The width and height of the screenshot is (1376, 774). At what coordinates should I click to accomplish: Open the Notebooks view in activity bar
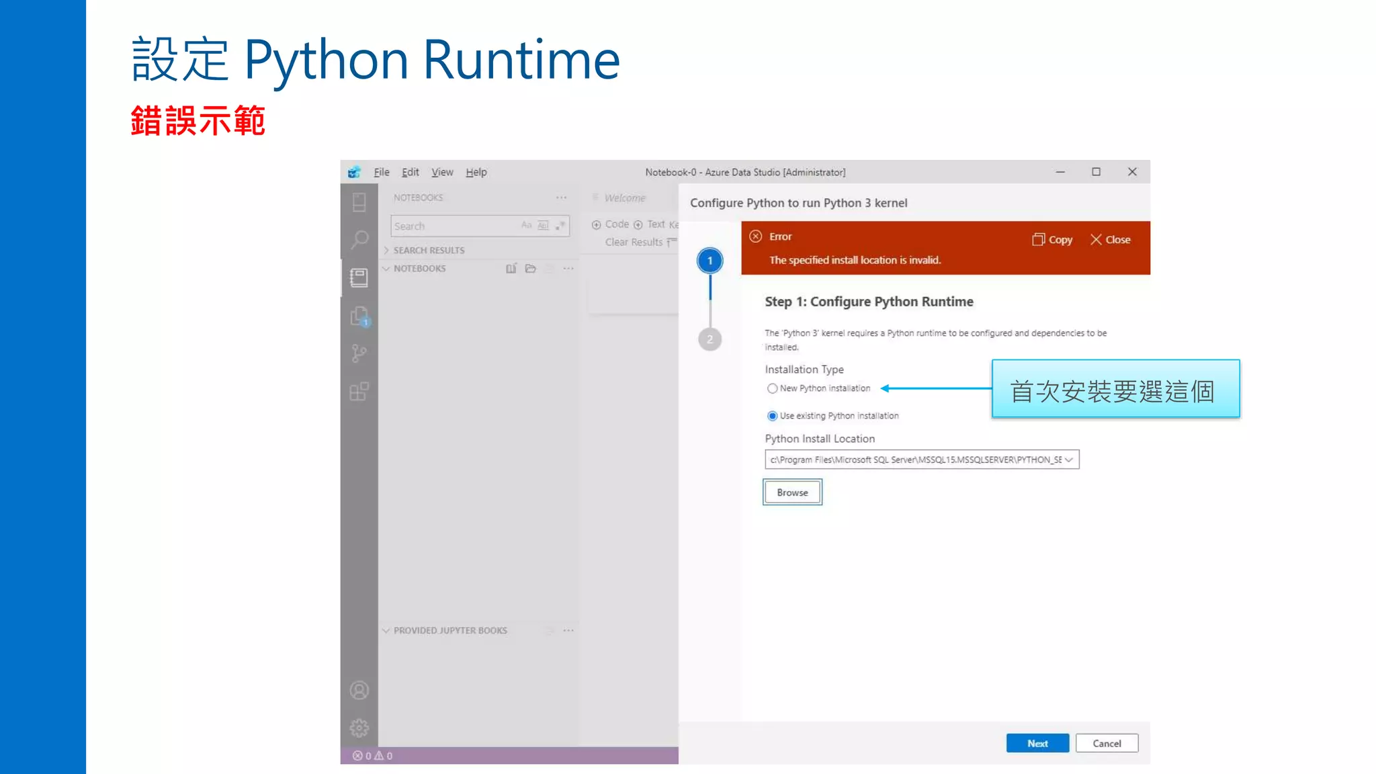click(359, 277)
